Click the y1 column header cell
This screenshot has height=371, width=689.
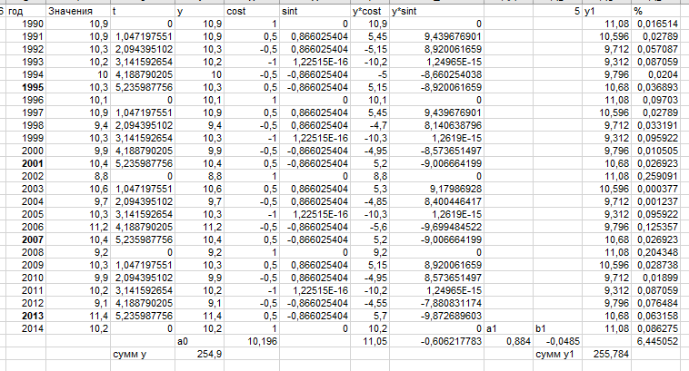click(606, 11)
